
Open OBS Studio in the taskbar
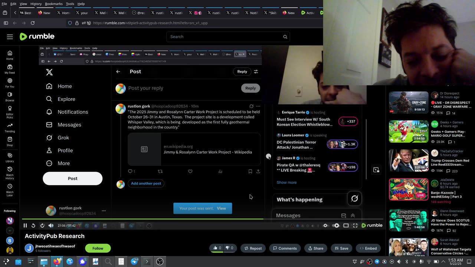[x=160, y=262]
